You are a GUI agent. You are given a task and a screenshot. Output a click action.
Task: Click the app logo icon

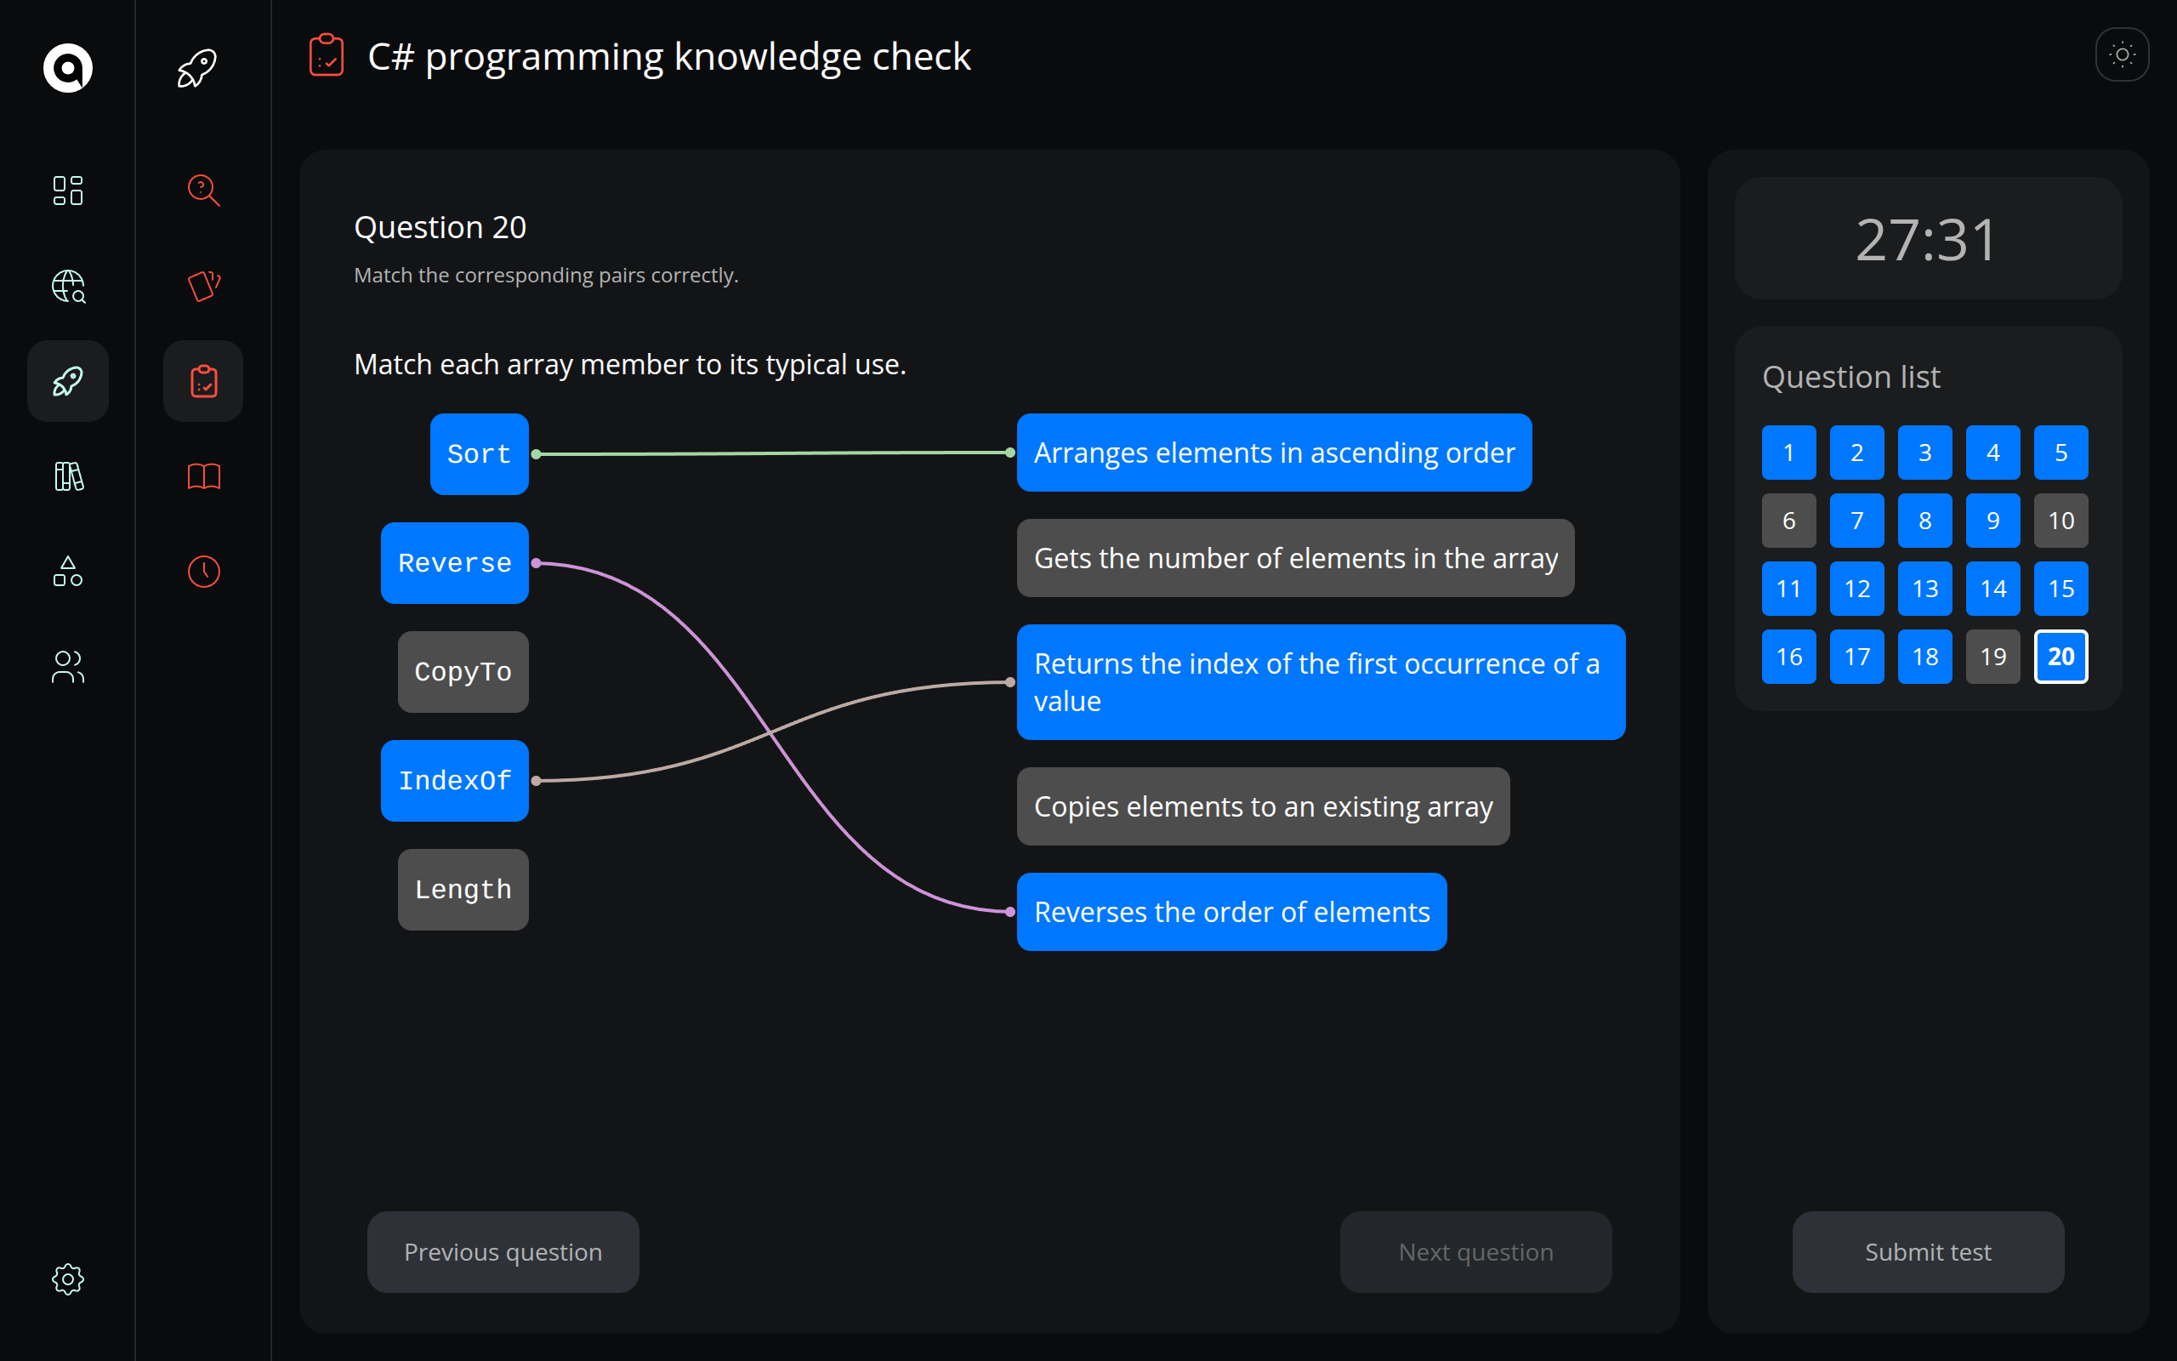point(67,67)
